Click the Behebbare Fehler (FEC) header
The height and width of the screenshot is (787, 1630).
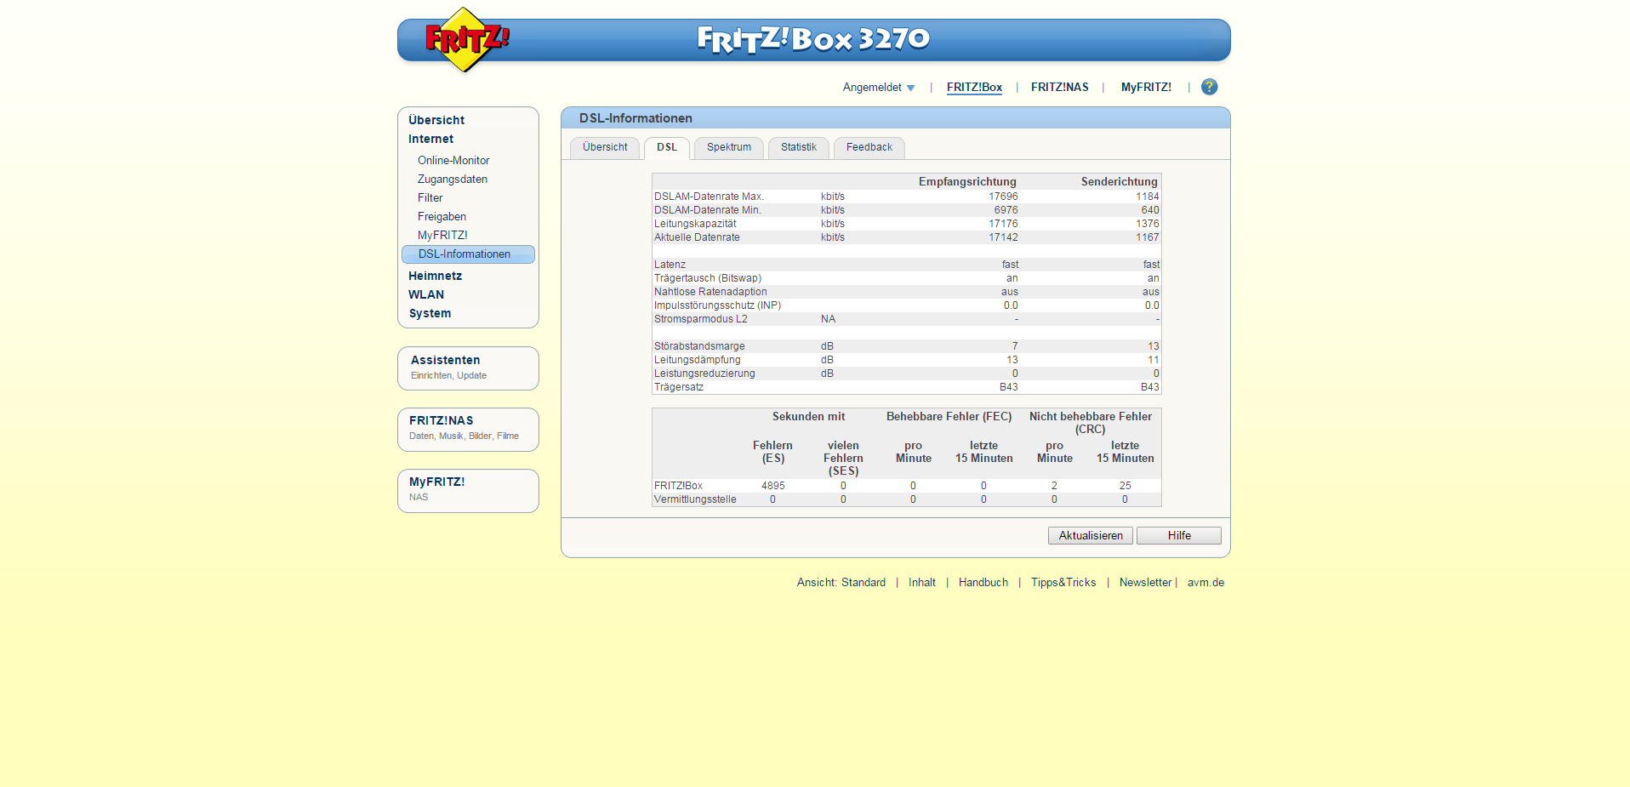(x=949, y=416)
